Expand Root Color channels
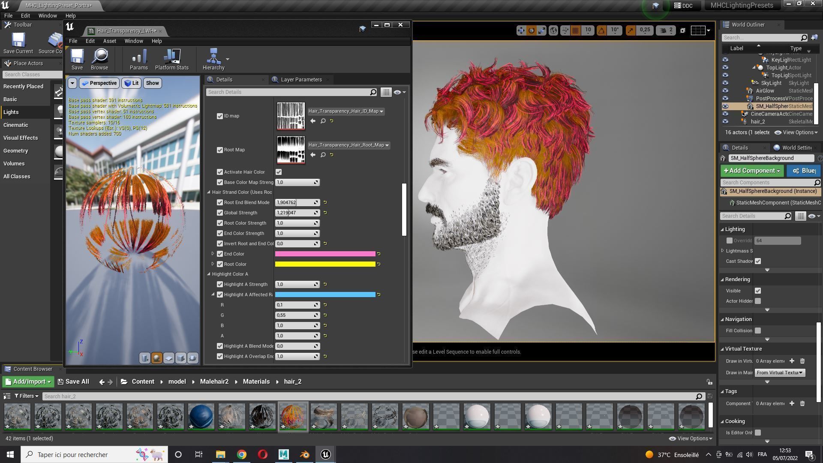The image size is (823, 463). pyautogui.click(x=213, y=264)
